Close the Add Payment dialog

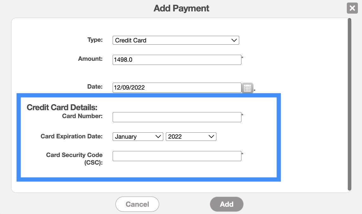(x=352, y=8)
